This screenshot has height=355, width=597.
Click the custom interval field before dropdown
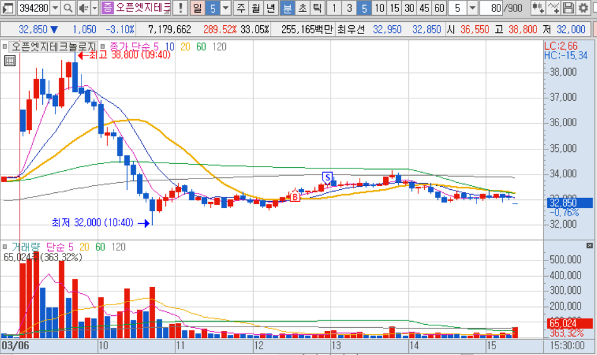[458, 8]
